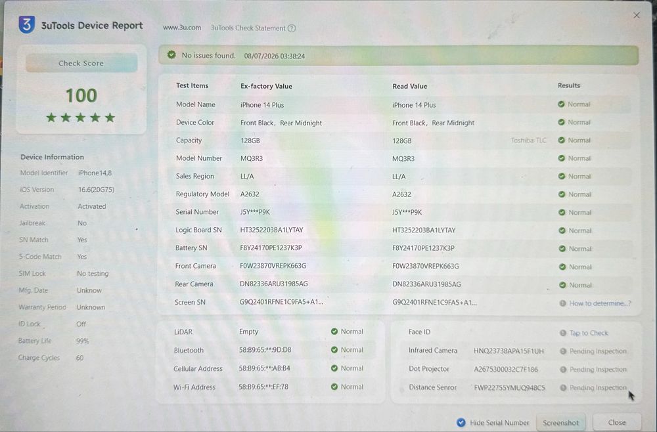This screenshot has height=432, width=657.
Task: Click Read Value Battery SN F8Y24170PE1237K3P
Action: (x=423, y=248)
